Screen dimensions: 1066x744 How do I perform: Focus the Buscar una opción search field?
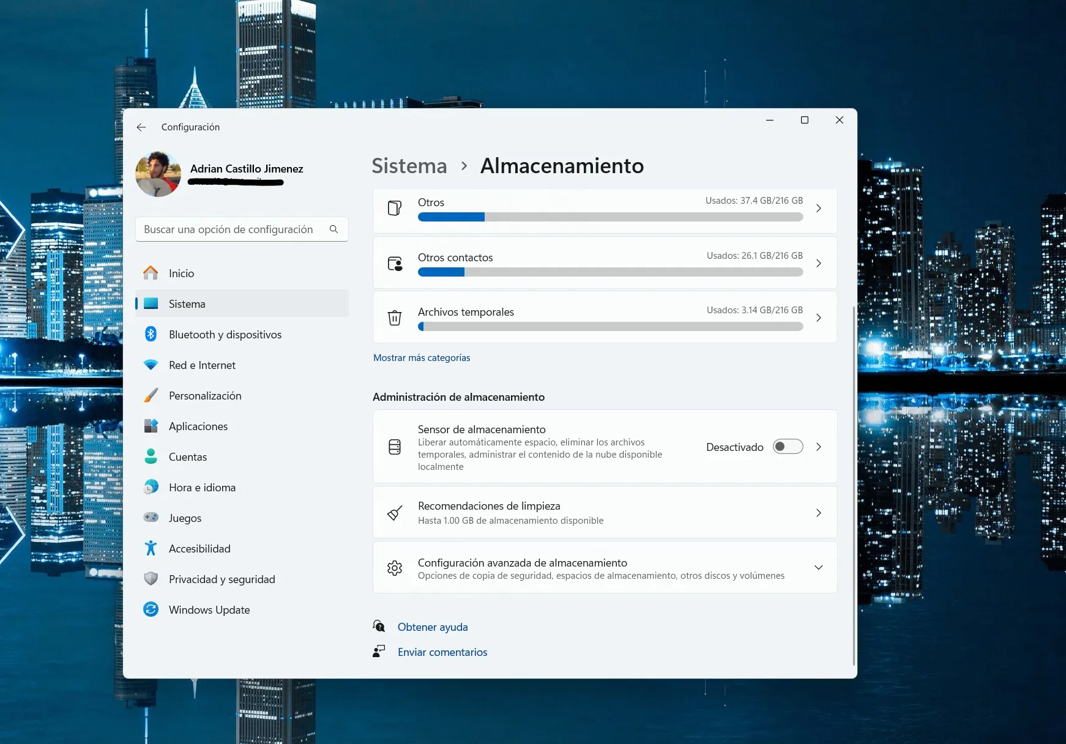(242, 229)
